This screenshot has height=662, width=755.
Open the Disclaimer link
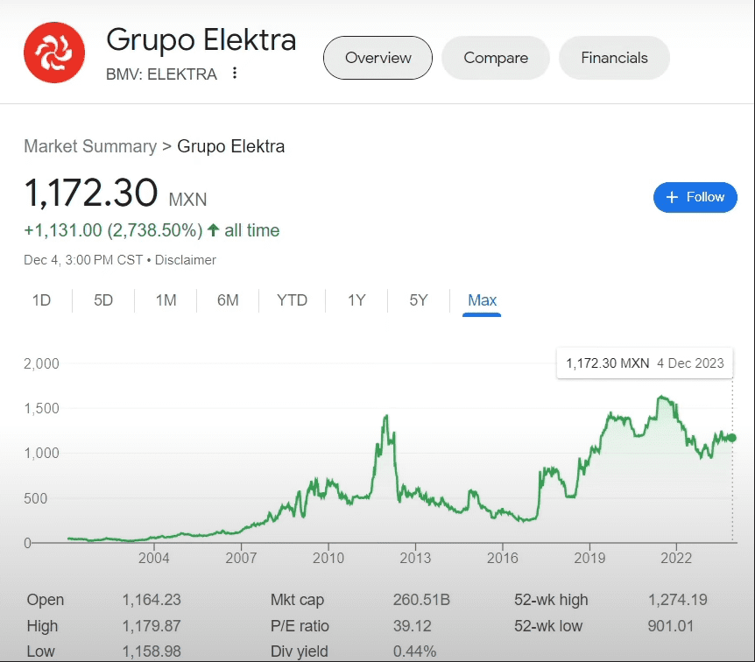pyautogui.click(x=185, y=260)
